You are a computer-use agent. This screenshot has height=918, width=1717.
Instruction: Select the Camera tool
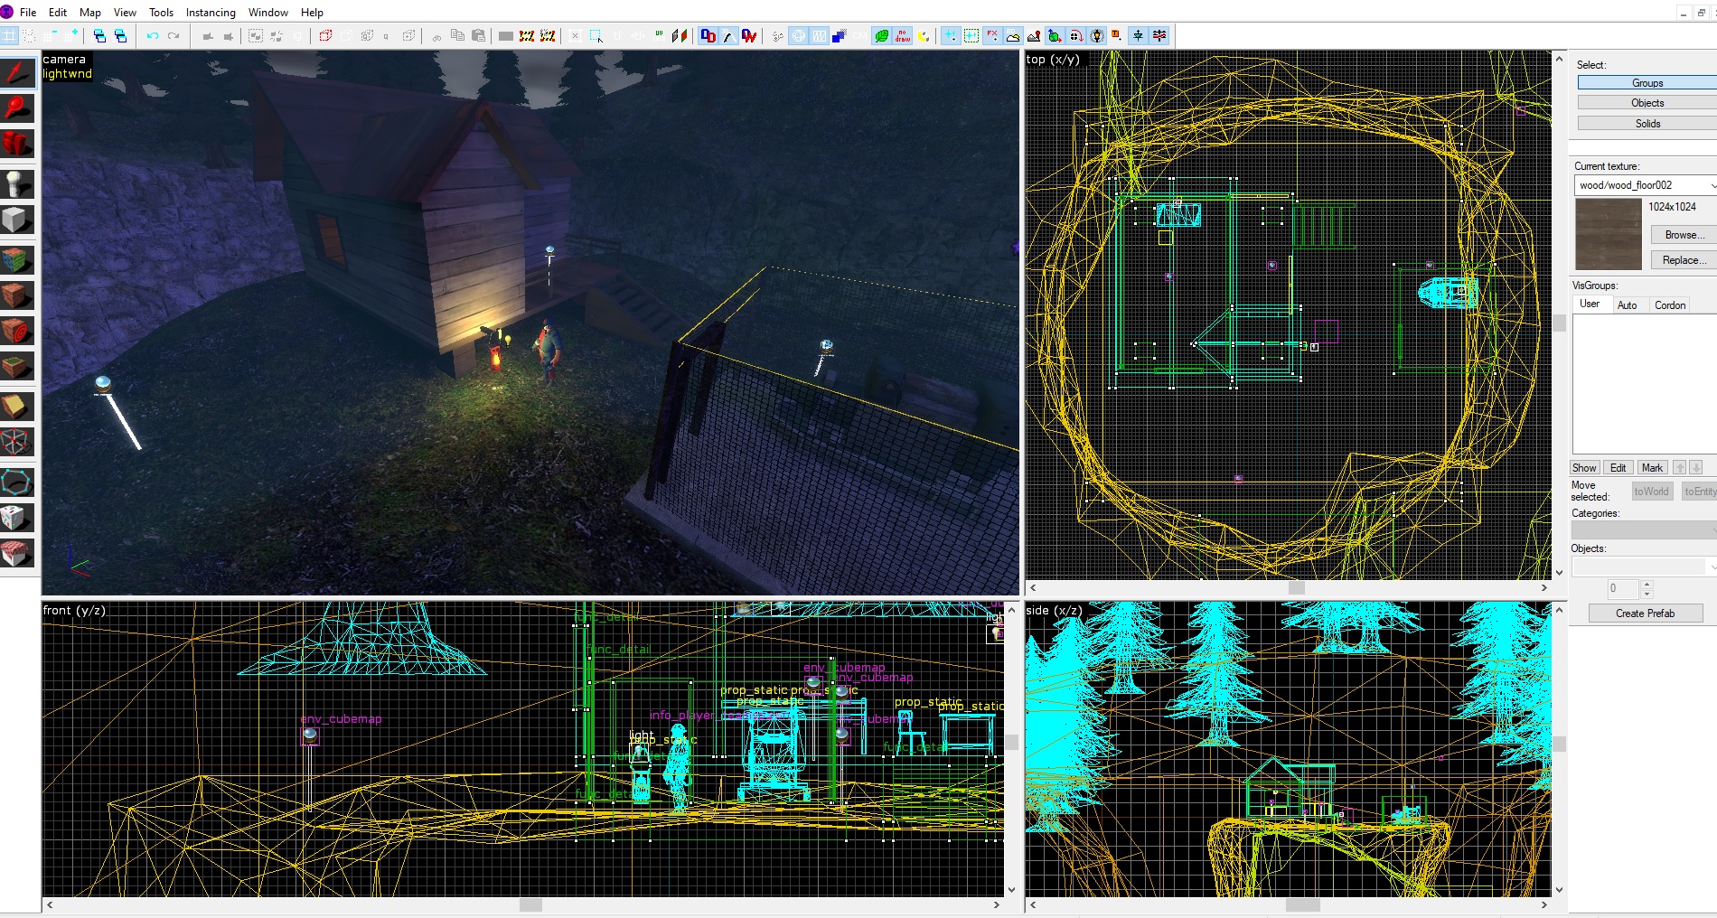tap(17, 144)
